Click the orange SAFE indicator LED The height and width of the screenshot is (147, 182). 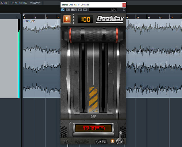point(112,141)
